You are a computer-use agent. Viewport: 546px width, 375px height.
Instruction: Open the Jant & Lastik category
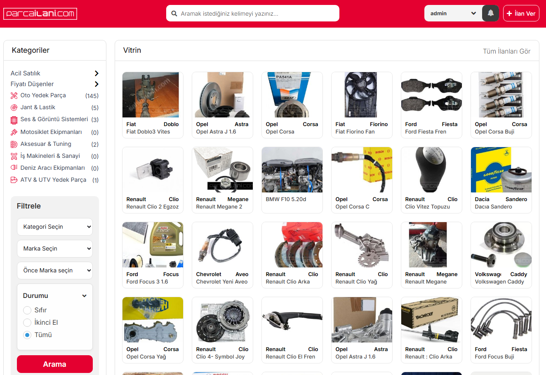(x=38, y=107)
